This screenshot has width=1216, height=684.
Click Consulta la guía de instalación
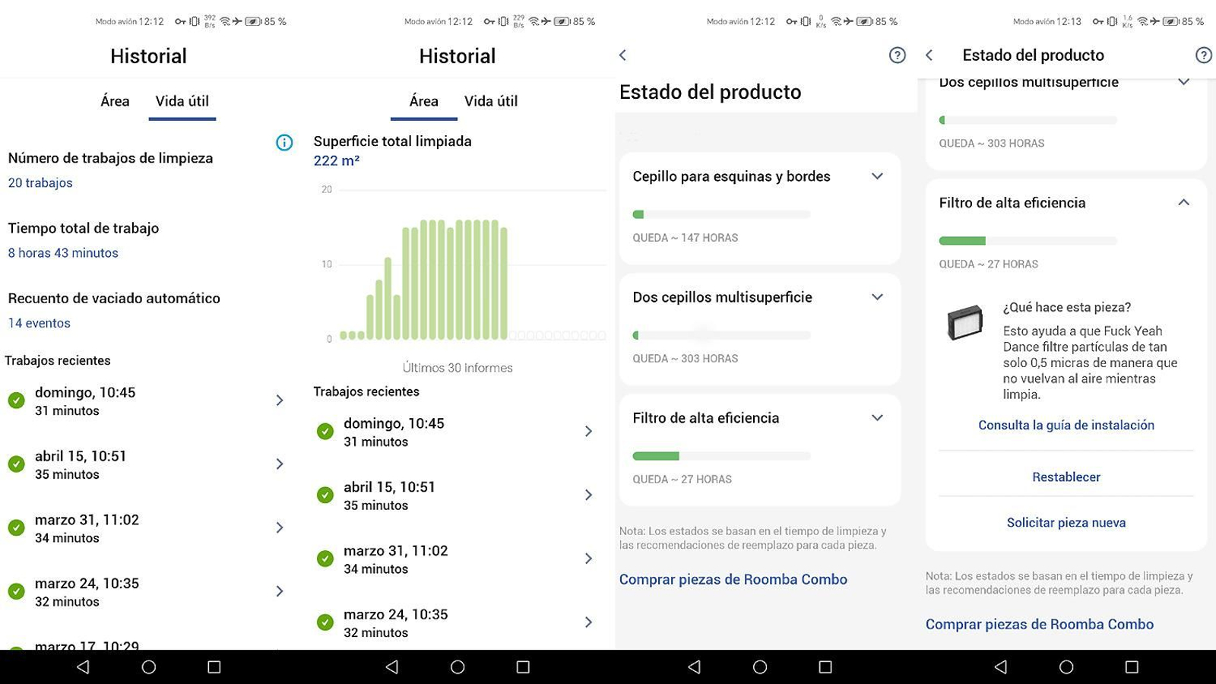click(1065, 425)
